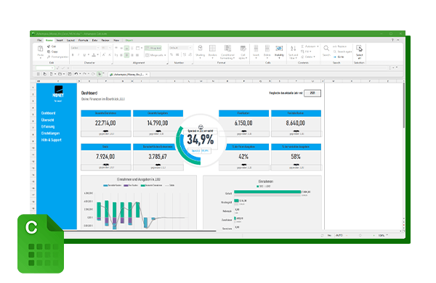Click the Borders grid icon
Screen dimensions: 436x283
pyautogui.click(x=212, y=49)
